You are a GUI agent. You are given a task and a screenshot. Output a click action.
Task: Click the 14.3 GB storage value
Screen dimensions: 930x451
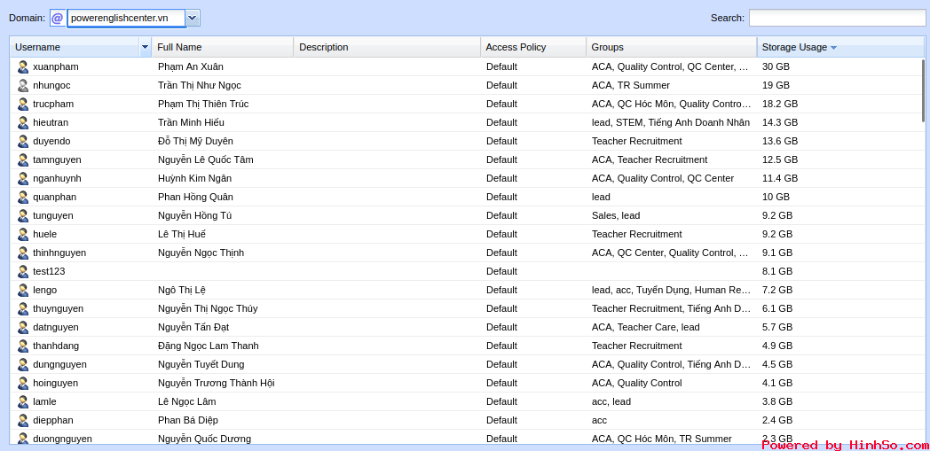pos(780,122)
